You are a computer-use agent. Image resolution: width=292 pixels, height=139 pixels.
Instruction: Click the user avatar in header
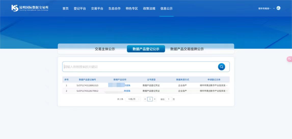click(278, 8)
